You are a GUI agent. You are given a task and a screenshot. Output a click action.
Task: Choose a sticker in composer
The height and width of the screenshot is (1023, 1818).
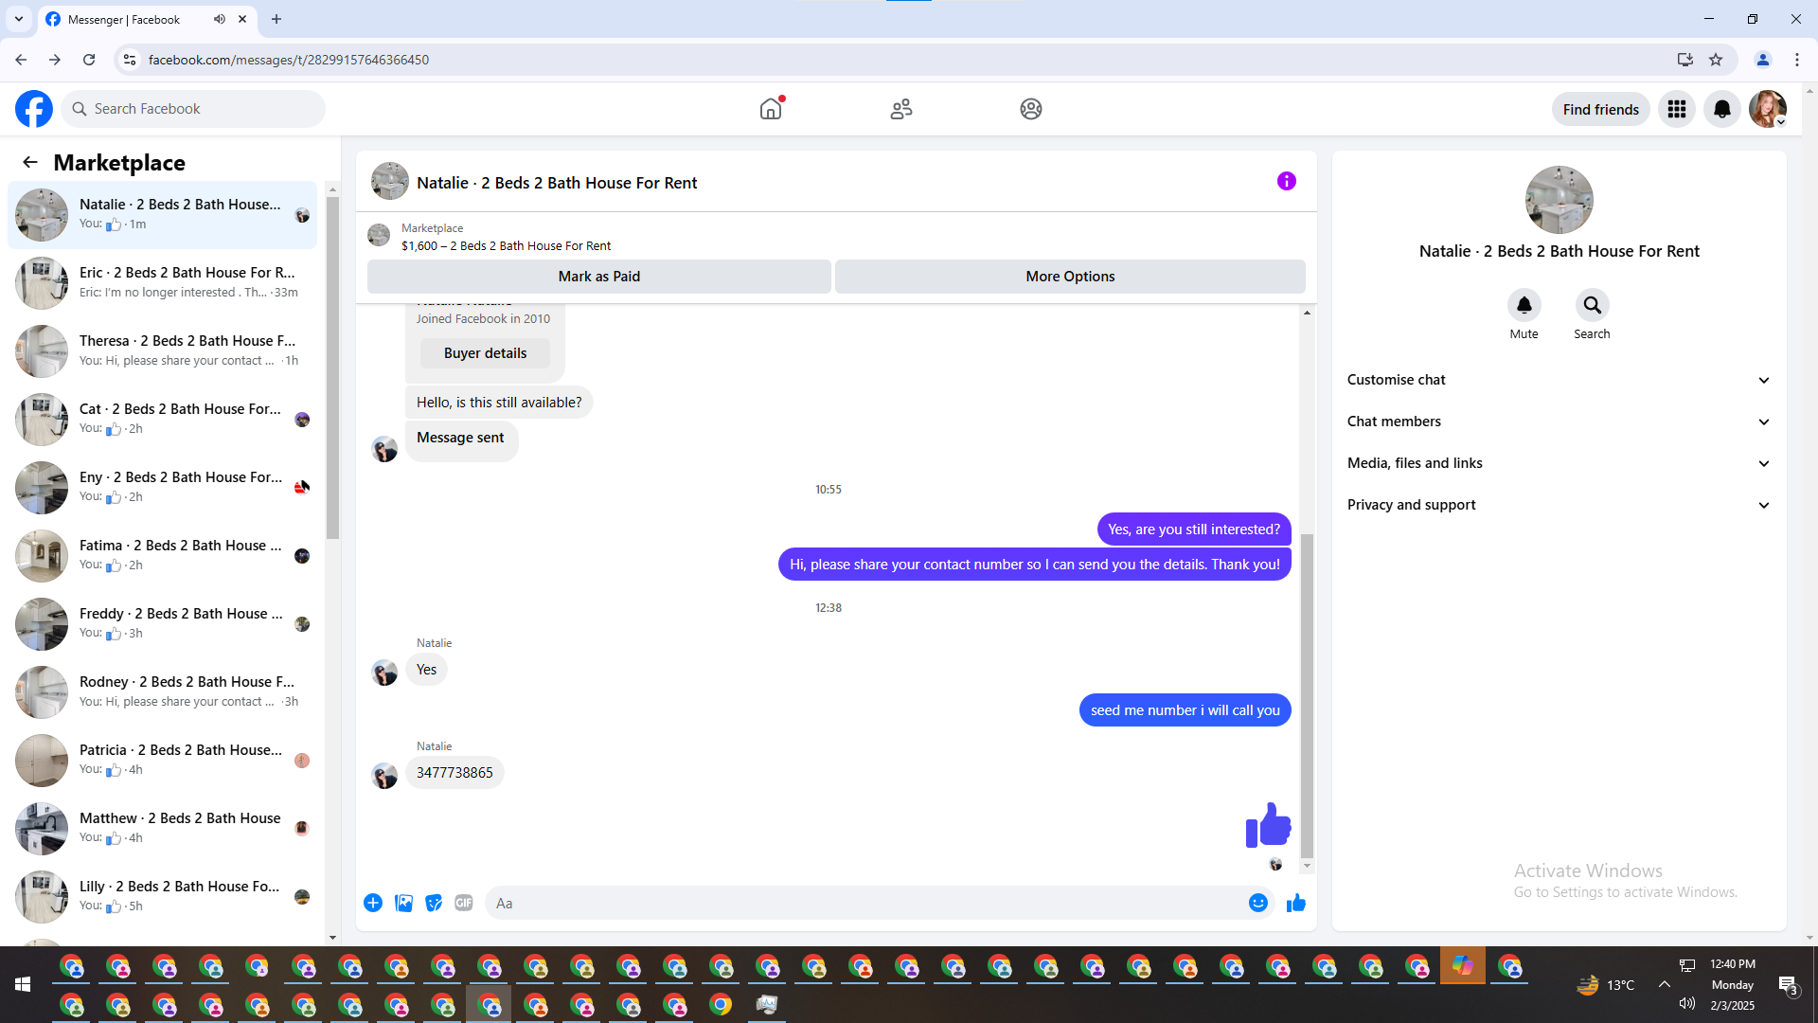click(x=434, y=903)
